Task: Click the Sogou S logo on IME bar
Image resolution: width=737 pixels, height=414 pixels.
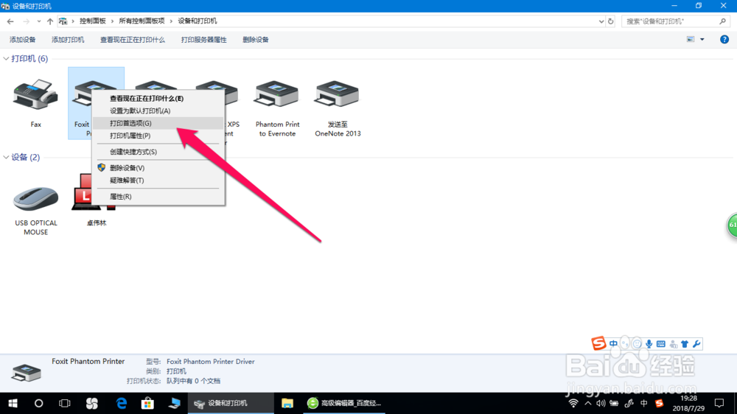Action: 598,343
